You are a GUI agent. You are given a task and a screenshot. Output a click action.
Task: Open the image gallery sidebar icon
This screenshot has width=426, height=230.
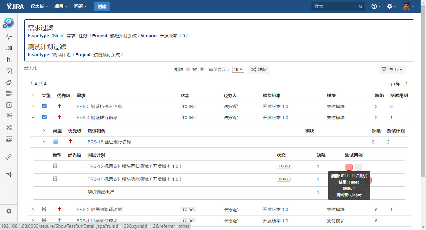tap(9, 139)
